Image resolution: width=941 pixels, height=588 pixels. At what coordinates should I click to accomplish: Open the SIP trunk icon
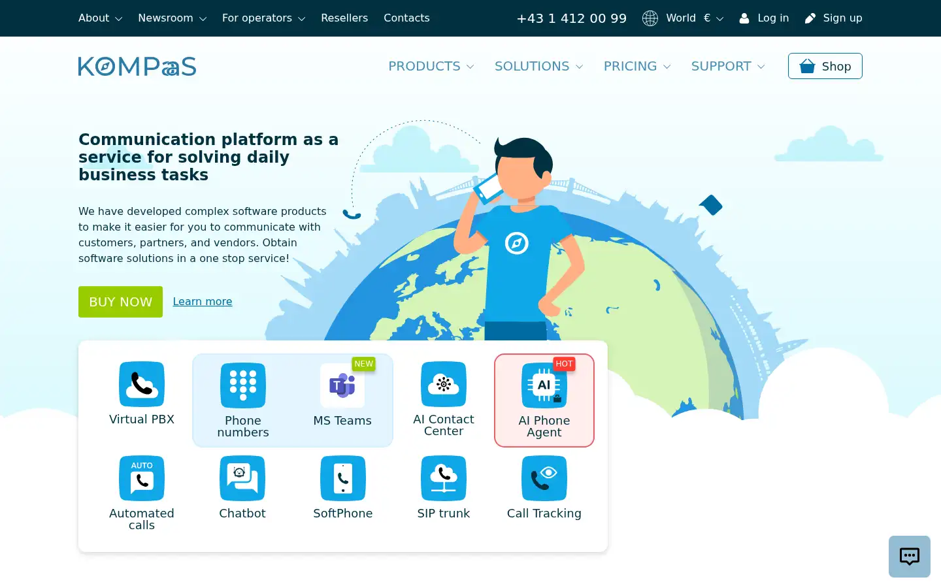coord(444,478)
